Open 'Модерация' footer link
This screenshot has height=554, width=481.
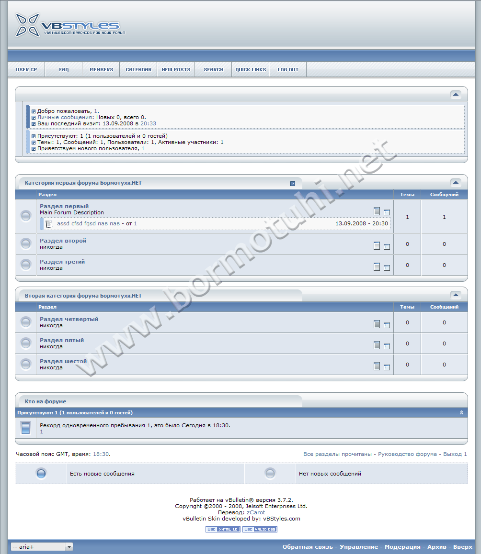coord(402,547)
